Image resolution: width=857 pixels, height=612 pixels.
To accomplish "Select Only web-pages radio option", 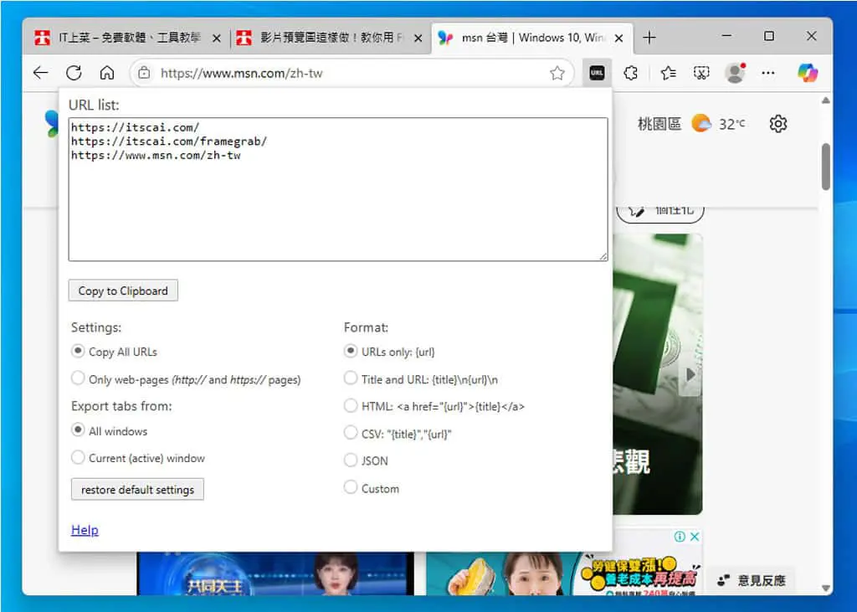I will point(78,378).
